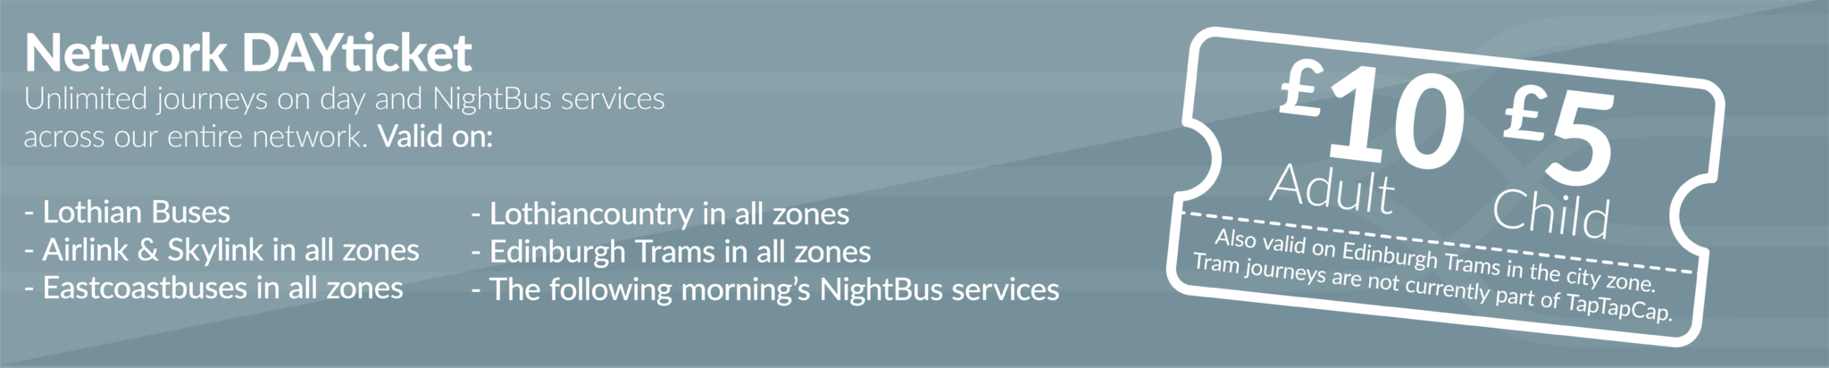The height and width of the screenshot is (368, 1829).
Task: Click Airlink & Skylink in all zones
Action: 221,250
